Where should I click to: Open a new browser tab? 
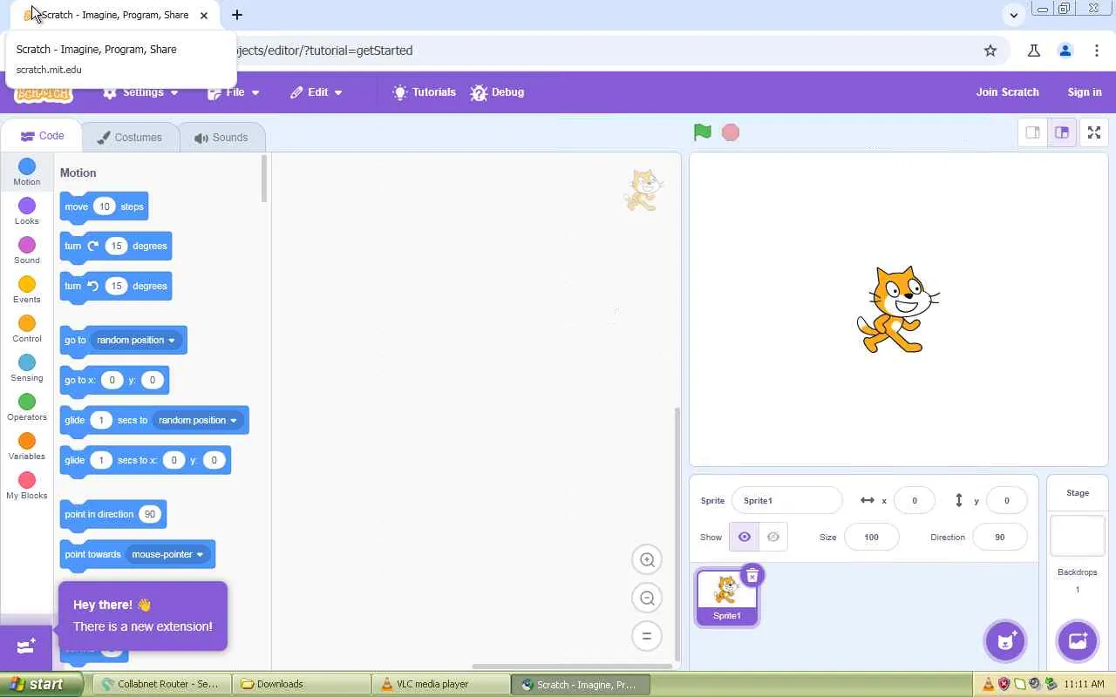[237, 15]
